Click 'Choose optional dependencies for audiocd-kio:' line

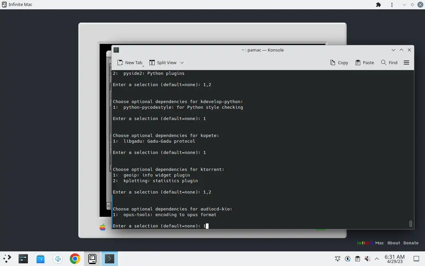(x=173, y=209)
